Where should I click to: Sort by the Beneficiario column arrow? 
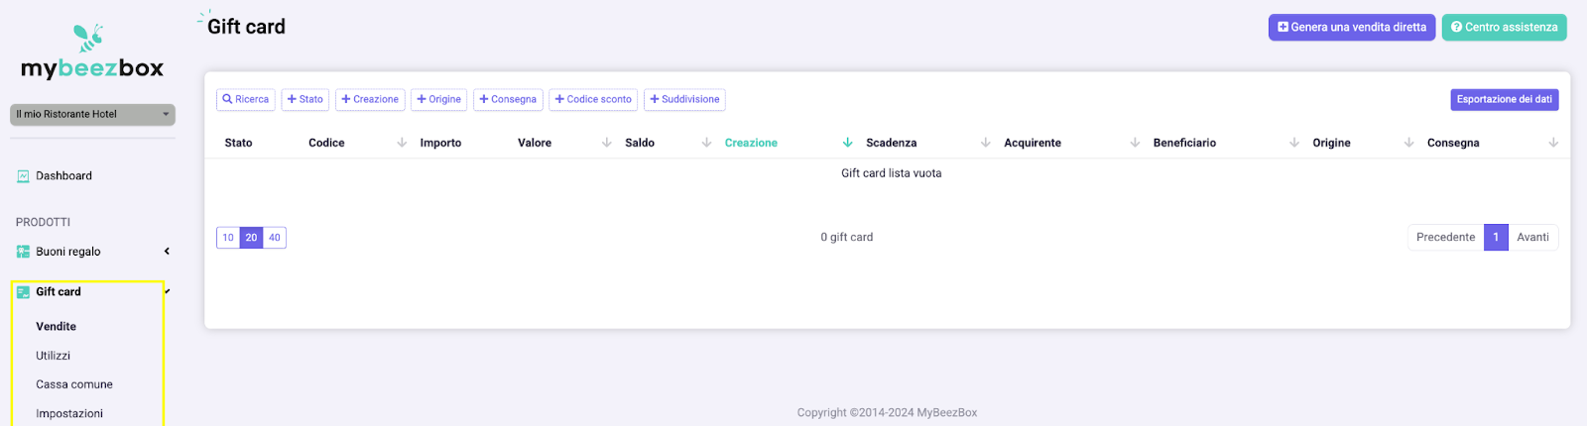click(1293, 143)
